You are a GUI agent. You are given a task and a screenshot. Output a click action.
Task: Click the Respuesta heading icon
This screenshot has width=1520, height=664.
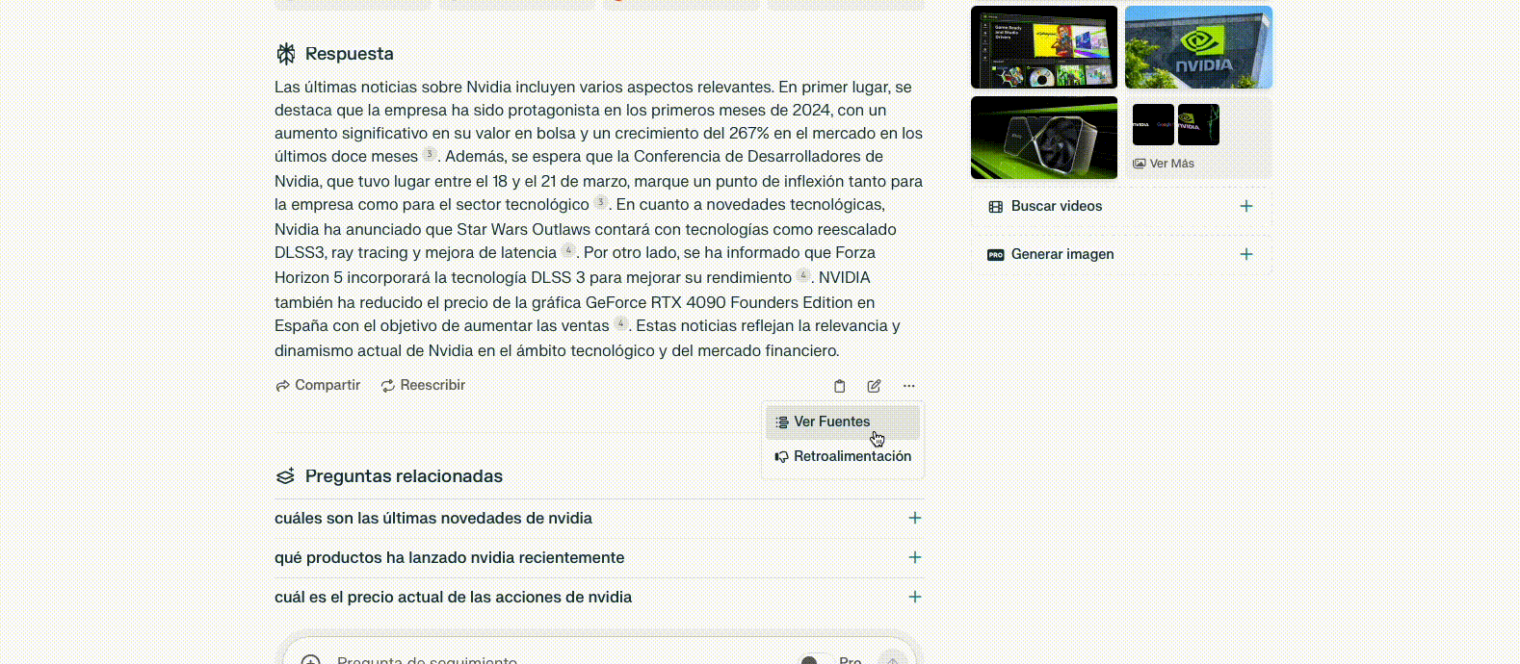[x=286, y=54]
